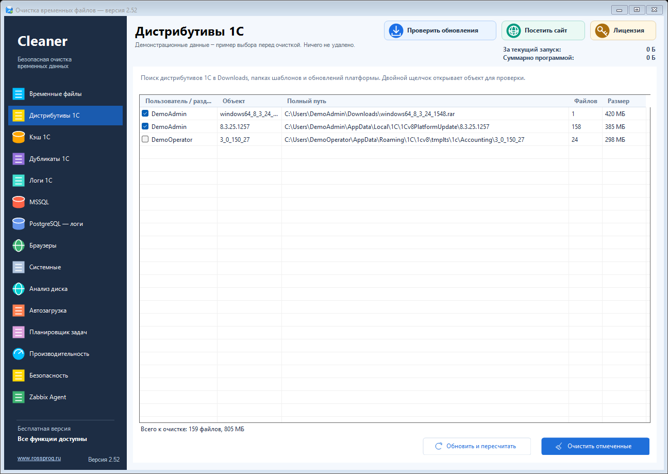Click the blue PostgreSQL database icon
This screenshot has height=474, width=668.
point(19,224)
